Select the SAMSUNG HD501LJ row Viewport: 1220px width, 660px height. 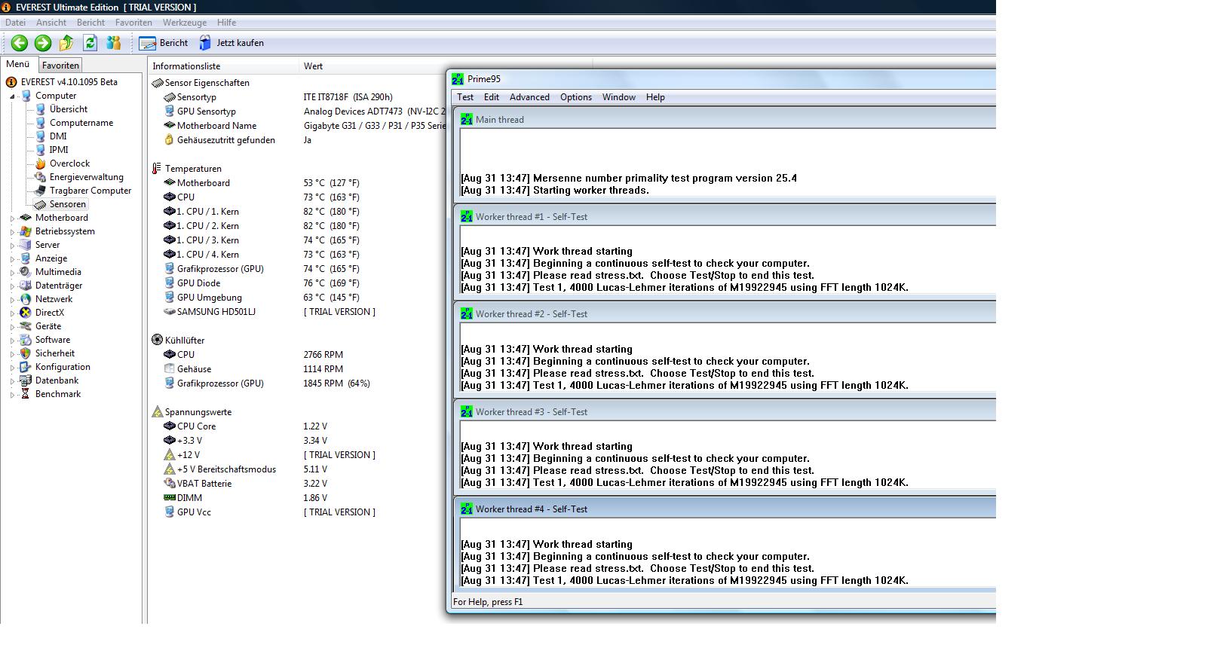coord(296,312)
